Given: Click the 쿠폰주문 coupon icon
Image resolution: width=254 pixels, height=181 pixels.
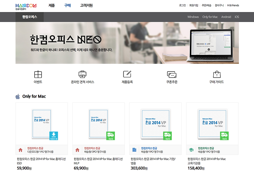Looking at the screenshot, I should click(x=172, y=74).
